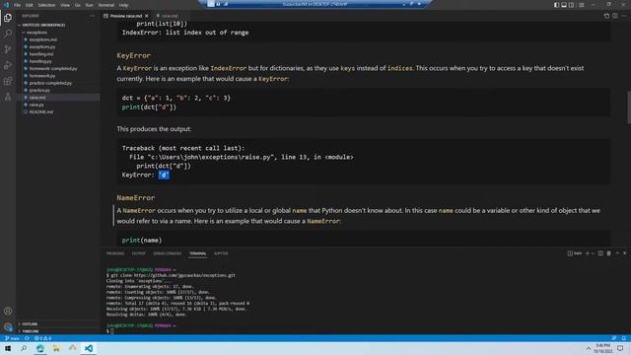The image size is (631, 355).
Task: Open the Search view in the activity bar
Action: [x=8, y=34]
